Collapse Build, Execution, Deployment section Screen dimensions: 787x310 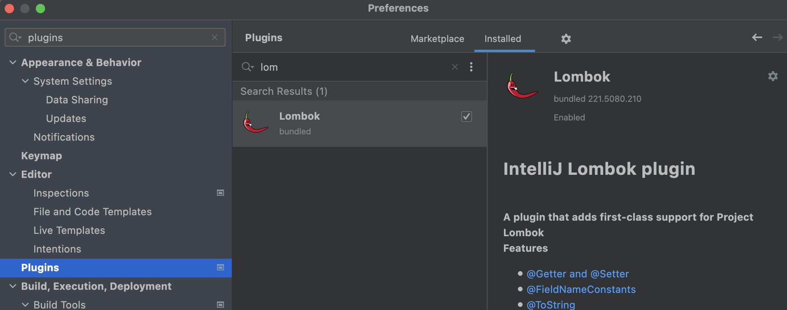(x=13, y=286)
